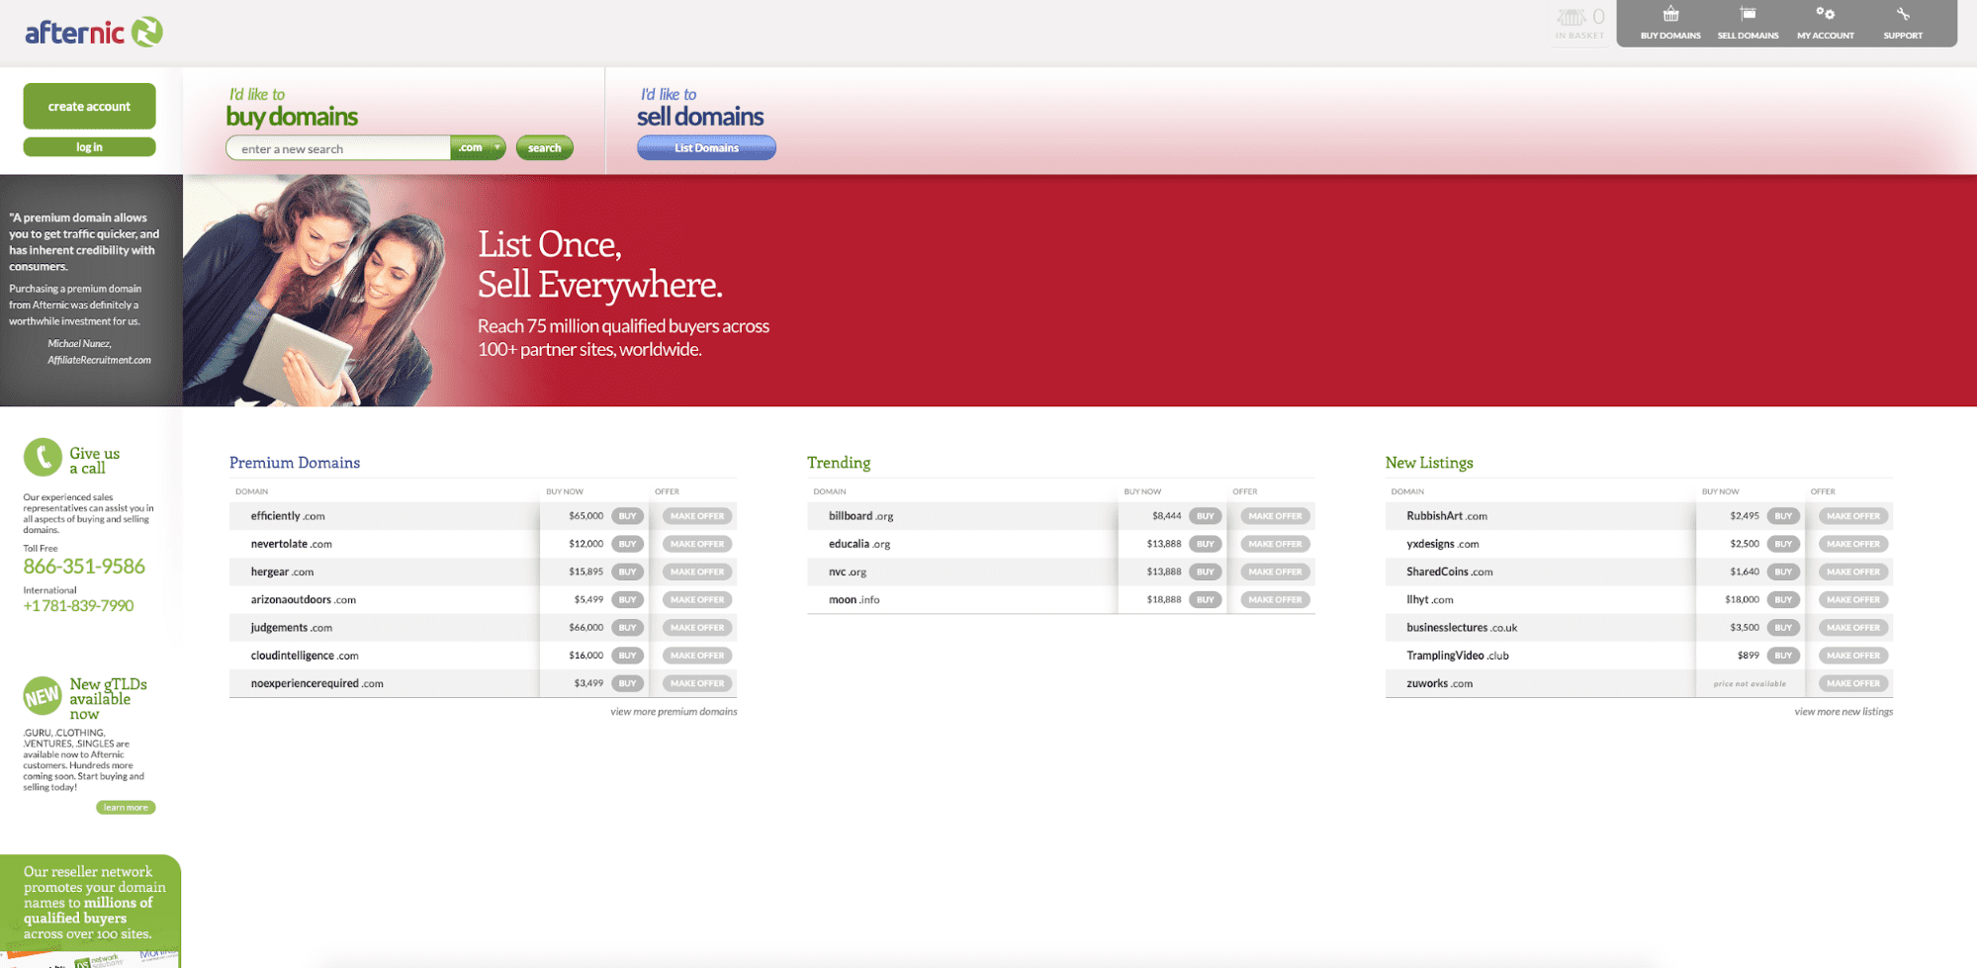Screen dimensions: 1977x968
Task: Click the List Once Sell Everywhere banner image
Action: point(1079,291)
